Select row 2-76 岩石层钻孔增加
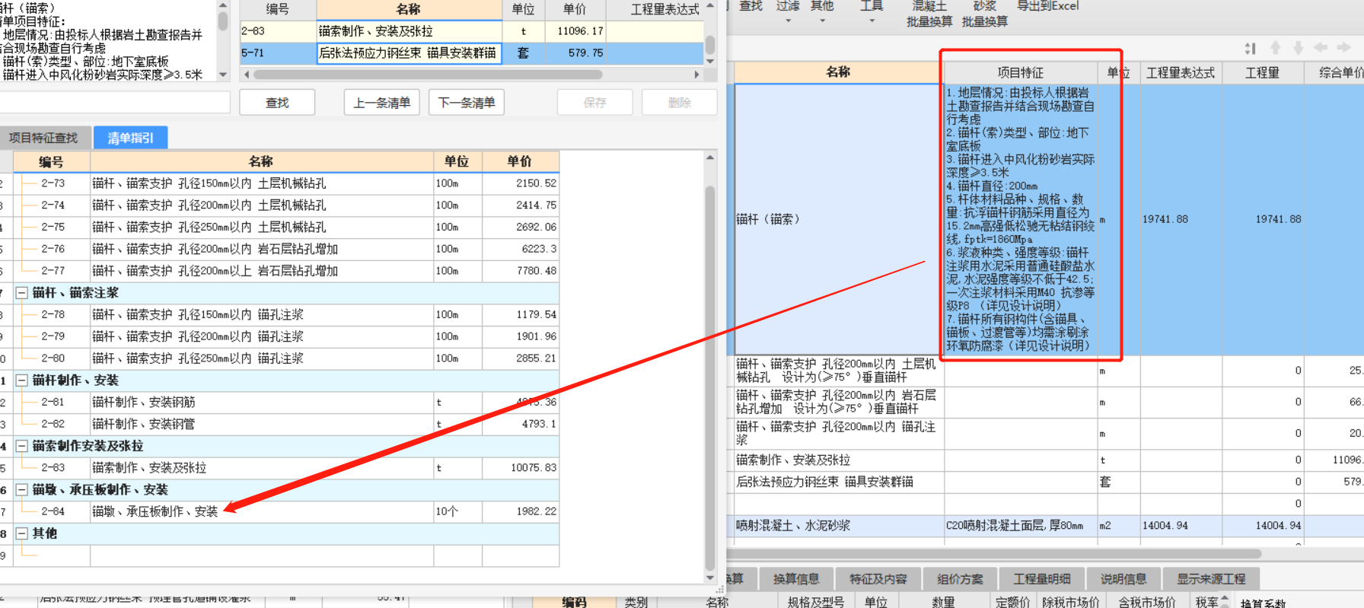 (x=279, y=249)
